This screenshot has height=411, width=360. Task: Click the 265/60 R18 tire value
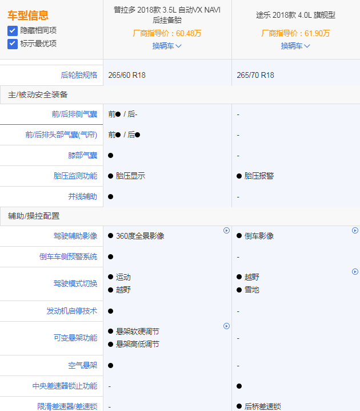click(127, 75)
